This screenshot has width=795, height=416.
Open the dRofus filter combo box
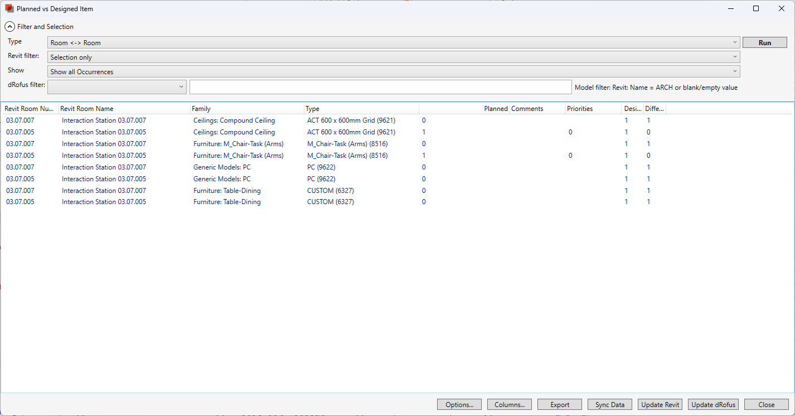coord(117,86)
